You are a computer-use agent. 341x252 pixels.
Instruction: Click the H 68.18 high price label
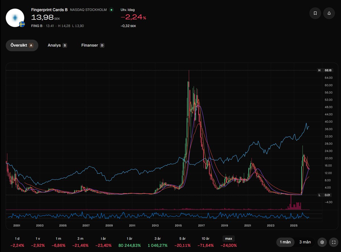tap(325, 70)
